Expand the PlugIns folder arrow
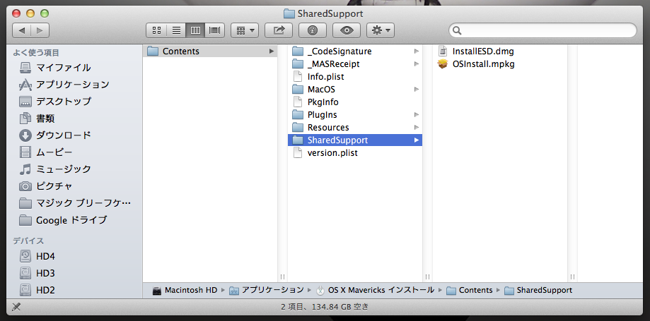The height and width of the screenshot is (321, 650). (416, 114)
